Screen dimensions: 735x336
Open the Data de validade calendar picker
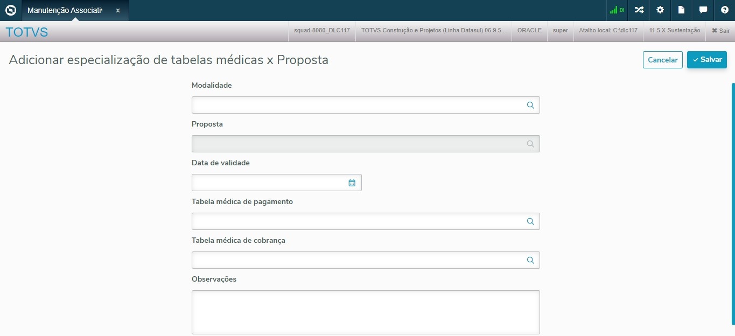click(x=352, y=183)
